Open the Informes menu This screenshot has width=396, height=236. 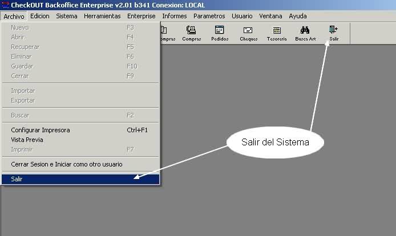(x=175, y=16)
